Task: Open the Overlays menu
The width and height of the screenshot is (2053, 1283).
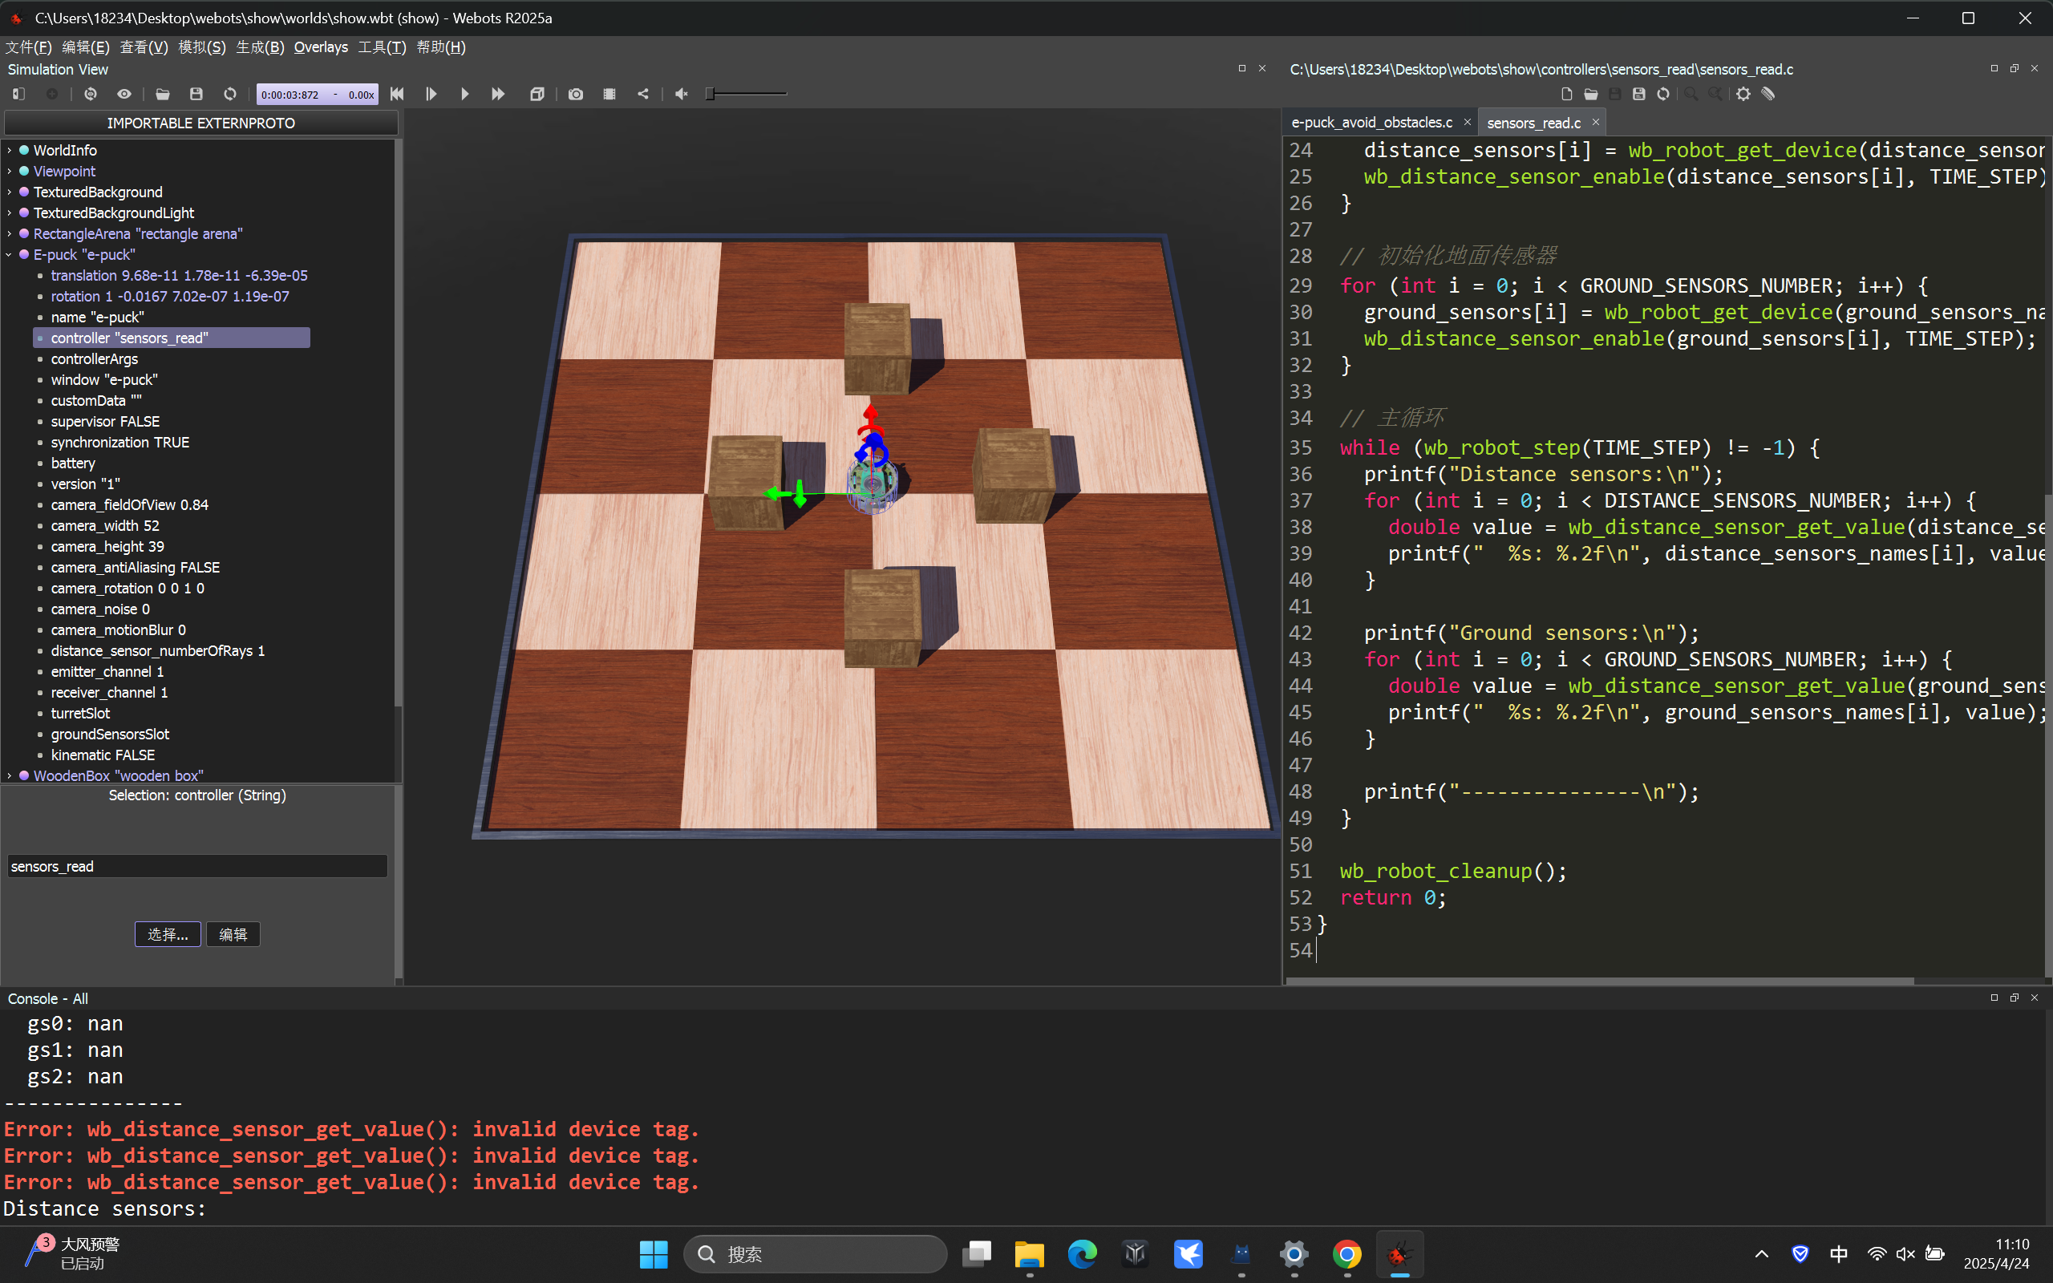Action: [x=321, y=47]
